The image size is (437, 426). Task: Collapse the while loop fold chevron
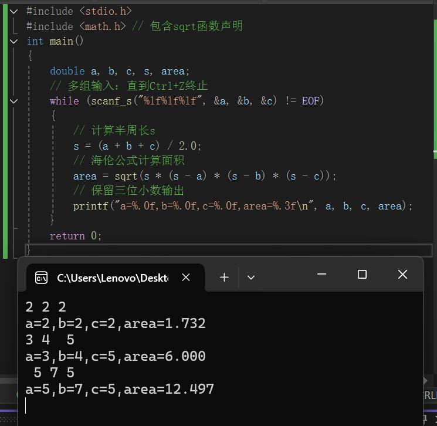click(13, 101)
